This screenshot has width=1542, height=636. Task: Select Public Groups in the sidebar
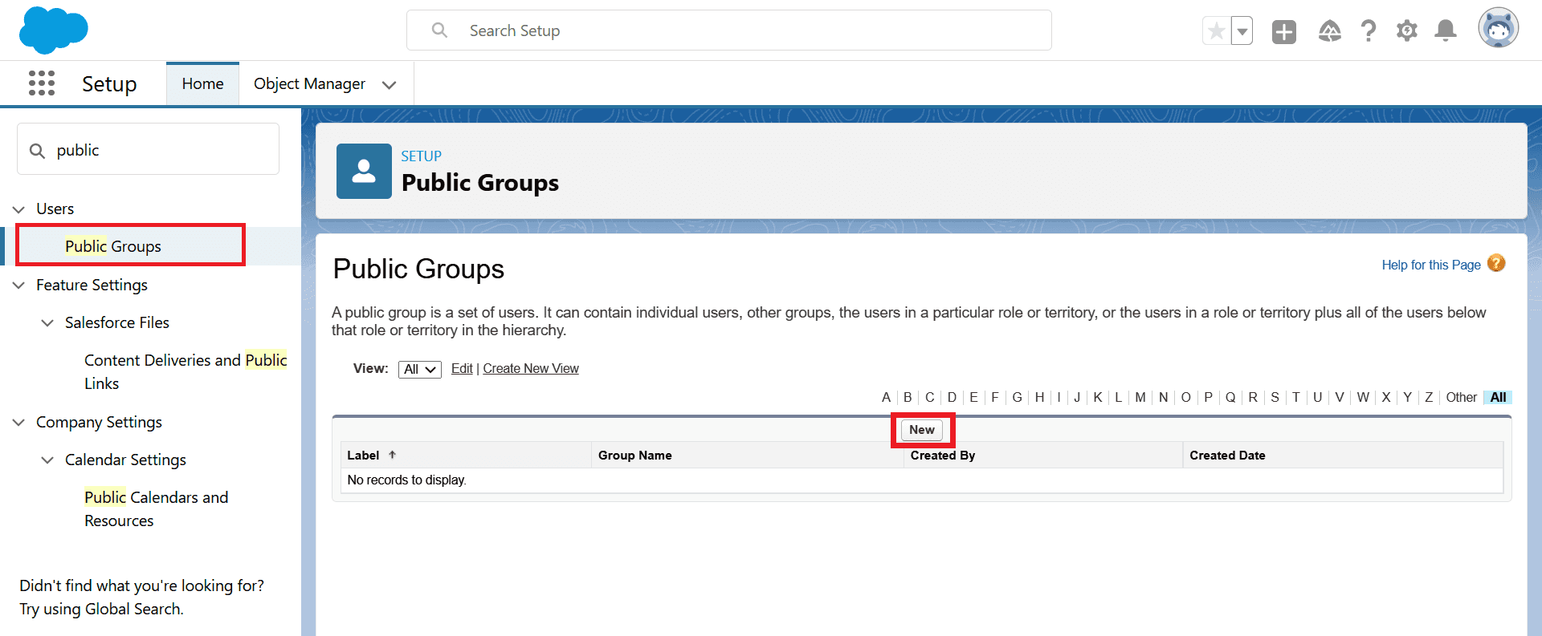click(113, 246)
